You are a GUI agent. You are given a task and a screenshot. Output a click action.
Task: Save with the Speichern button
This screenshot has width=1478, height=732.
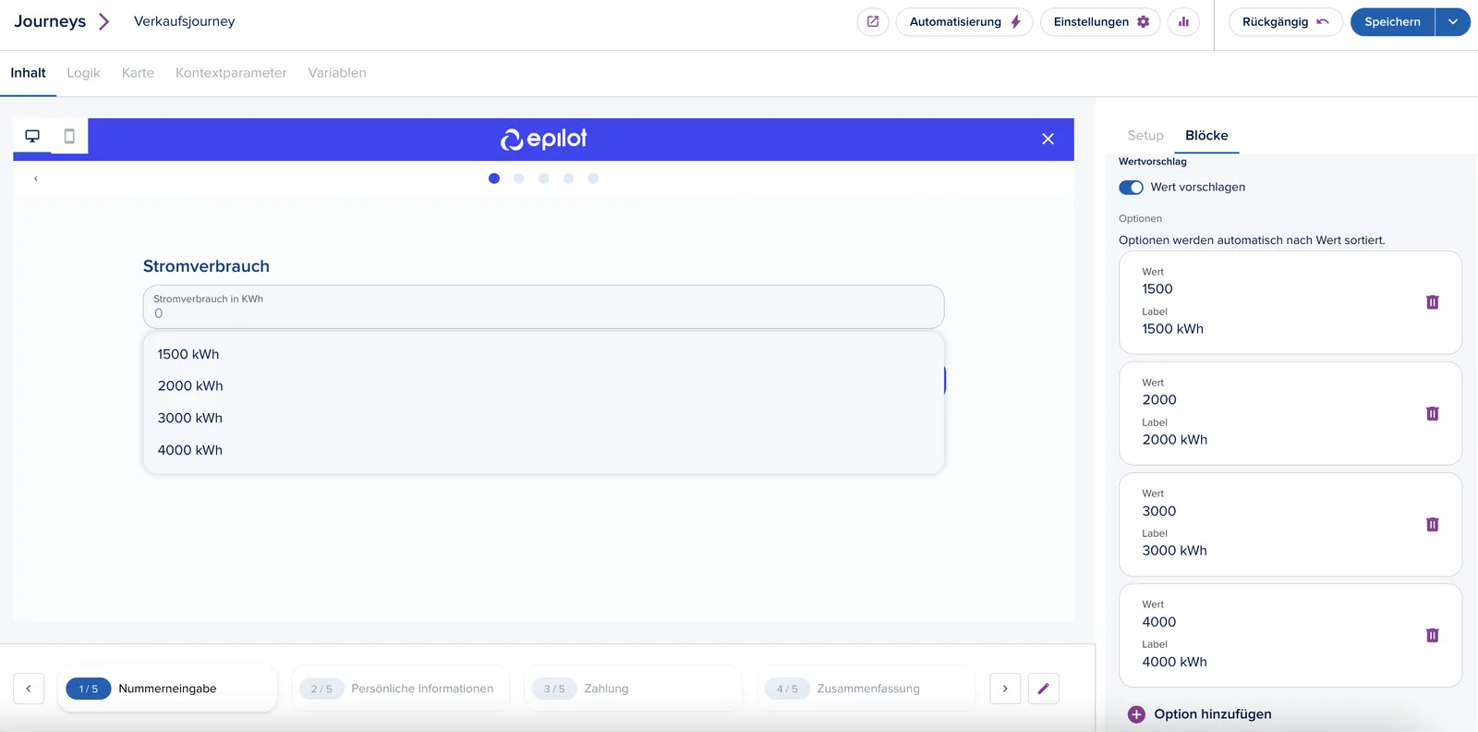[1392, 21]
